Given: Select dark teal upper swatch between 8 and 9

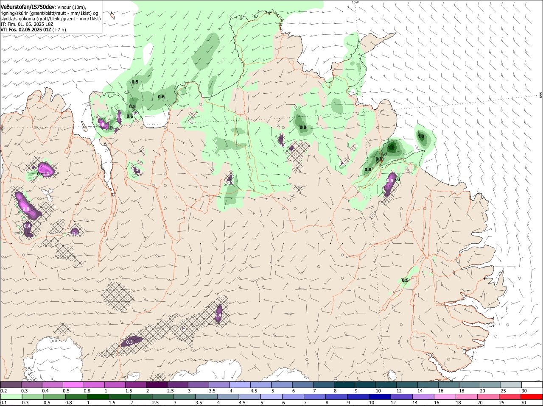Looking at the screenshot, I should (x=344, y=384).
